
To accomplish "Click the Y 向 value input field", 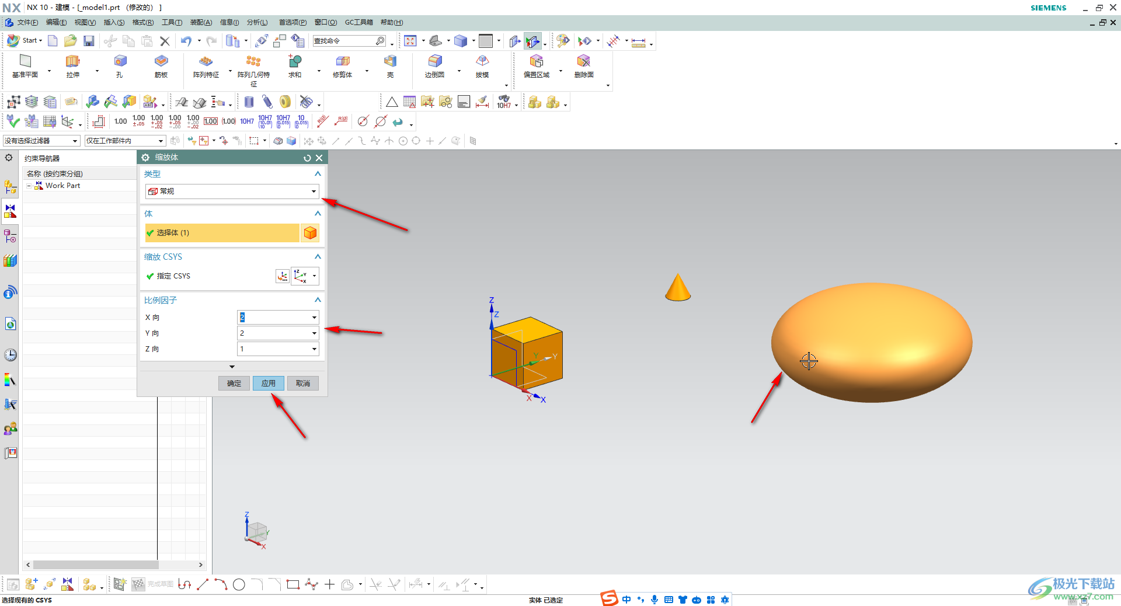I will (274, 333).
